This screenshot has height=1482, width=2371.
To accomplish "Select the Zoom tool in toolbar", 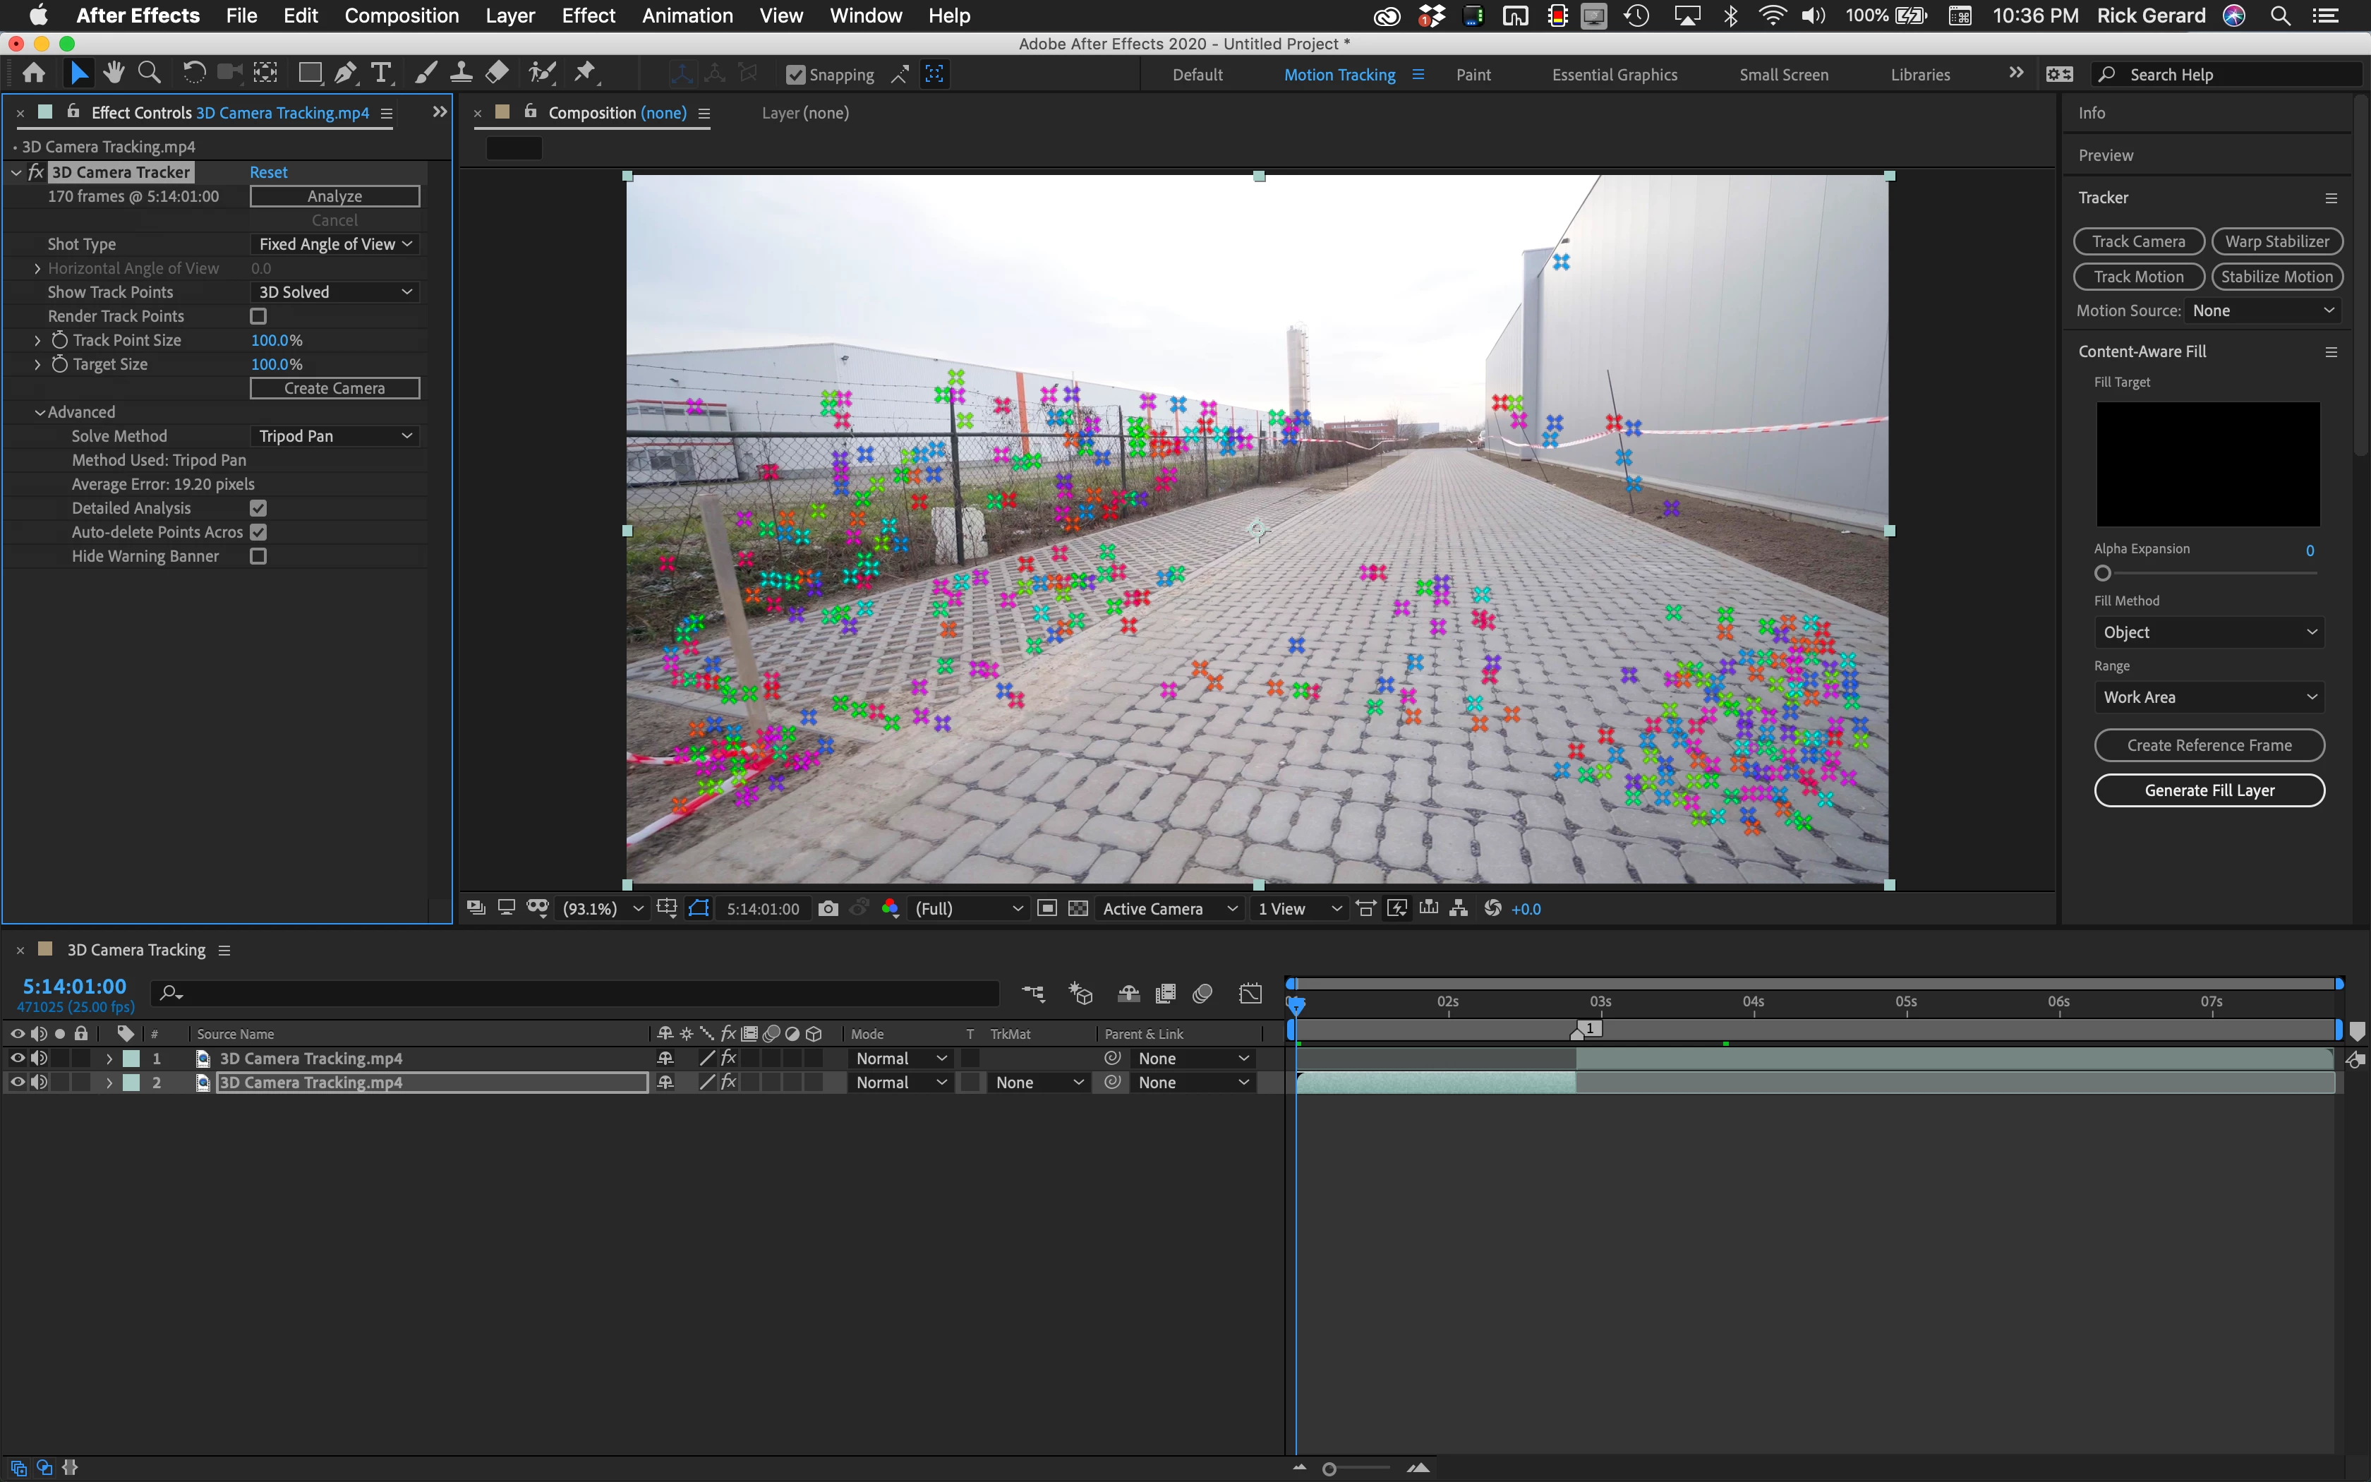I will point(149,73).
